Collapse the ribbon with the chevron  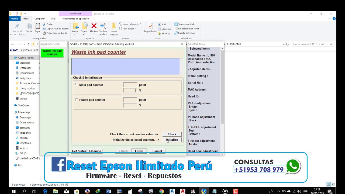pyautogui.click(x=330, y=19)
